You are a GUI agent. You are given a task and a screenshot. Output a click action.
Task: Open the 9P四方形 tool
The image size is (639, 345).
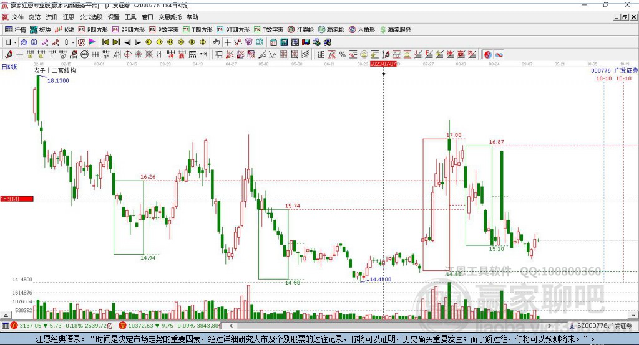(129, 30)
